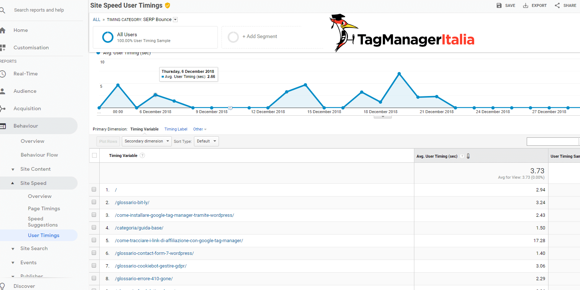This screenshot has width=580, height=290.
Task: Click the chart data point for 6 December 2018
Action: [156, 95]
